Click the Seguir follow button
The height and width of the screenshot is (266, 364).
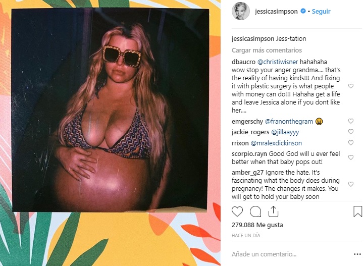(321, 12)
